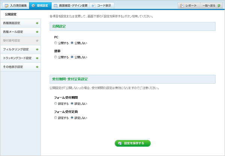Viewport: 225px width, 156px height.
Task: Click the フォーム受付定員 label
Action: coord(66,112)
